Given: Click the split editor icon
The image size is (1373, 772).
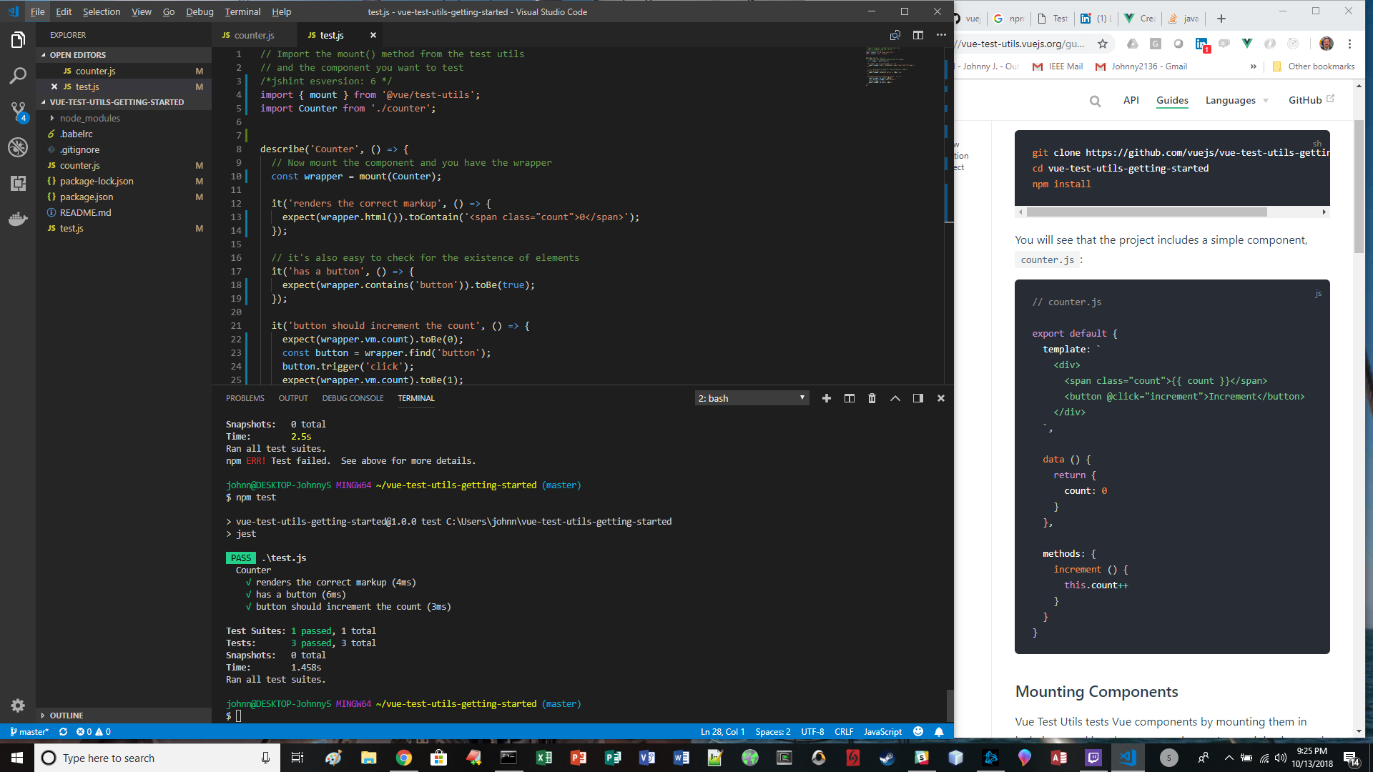Looking at the screenshot, I should tap(918, 35).
